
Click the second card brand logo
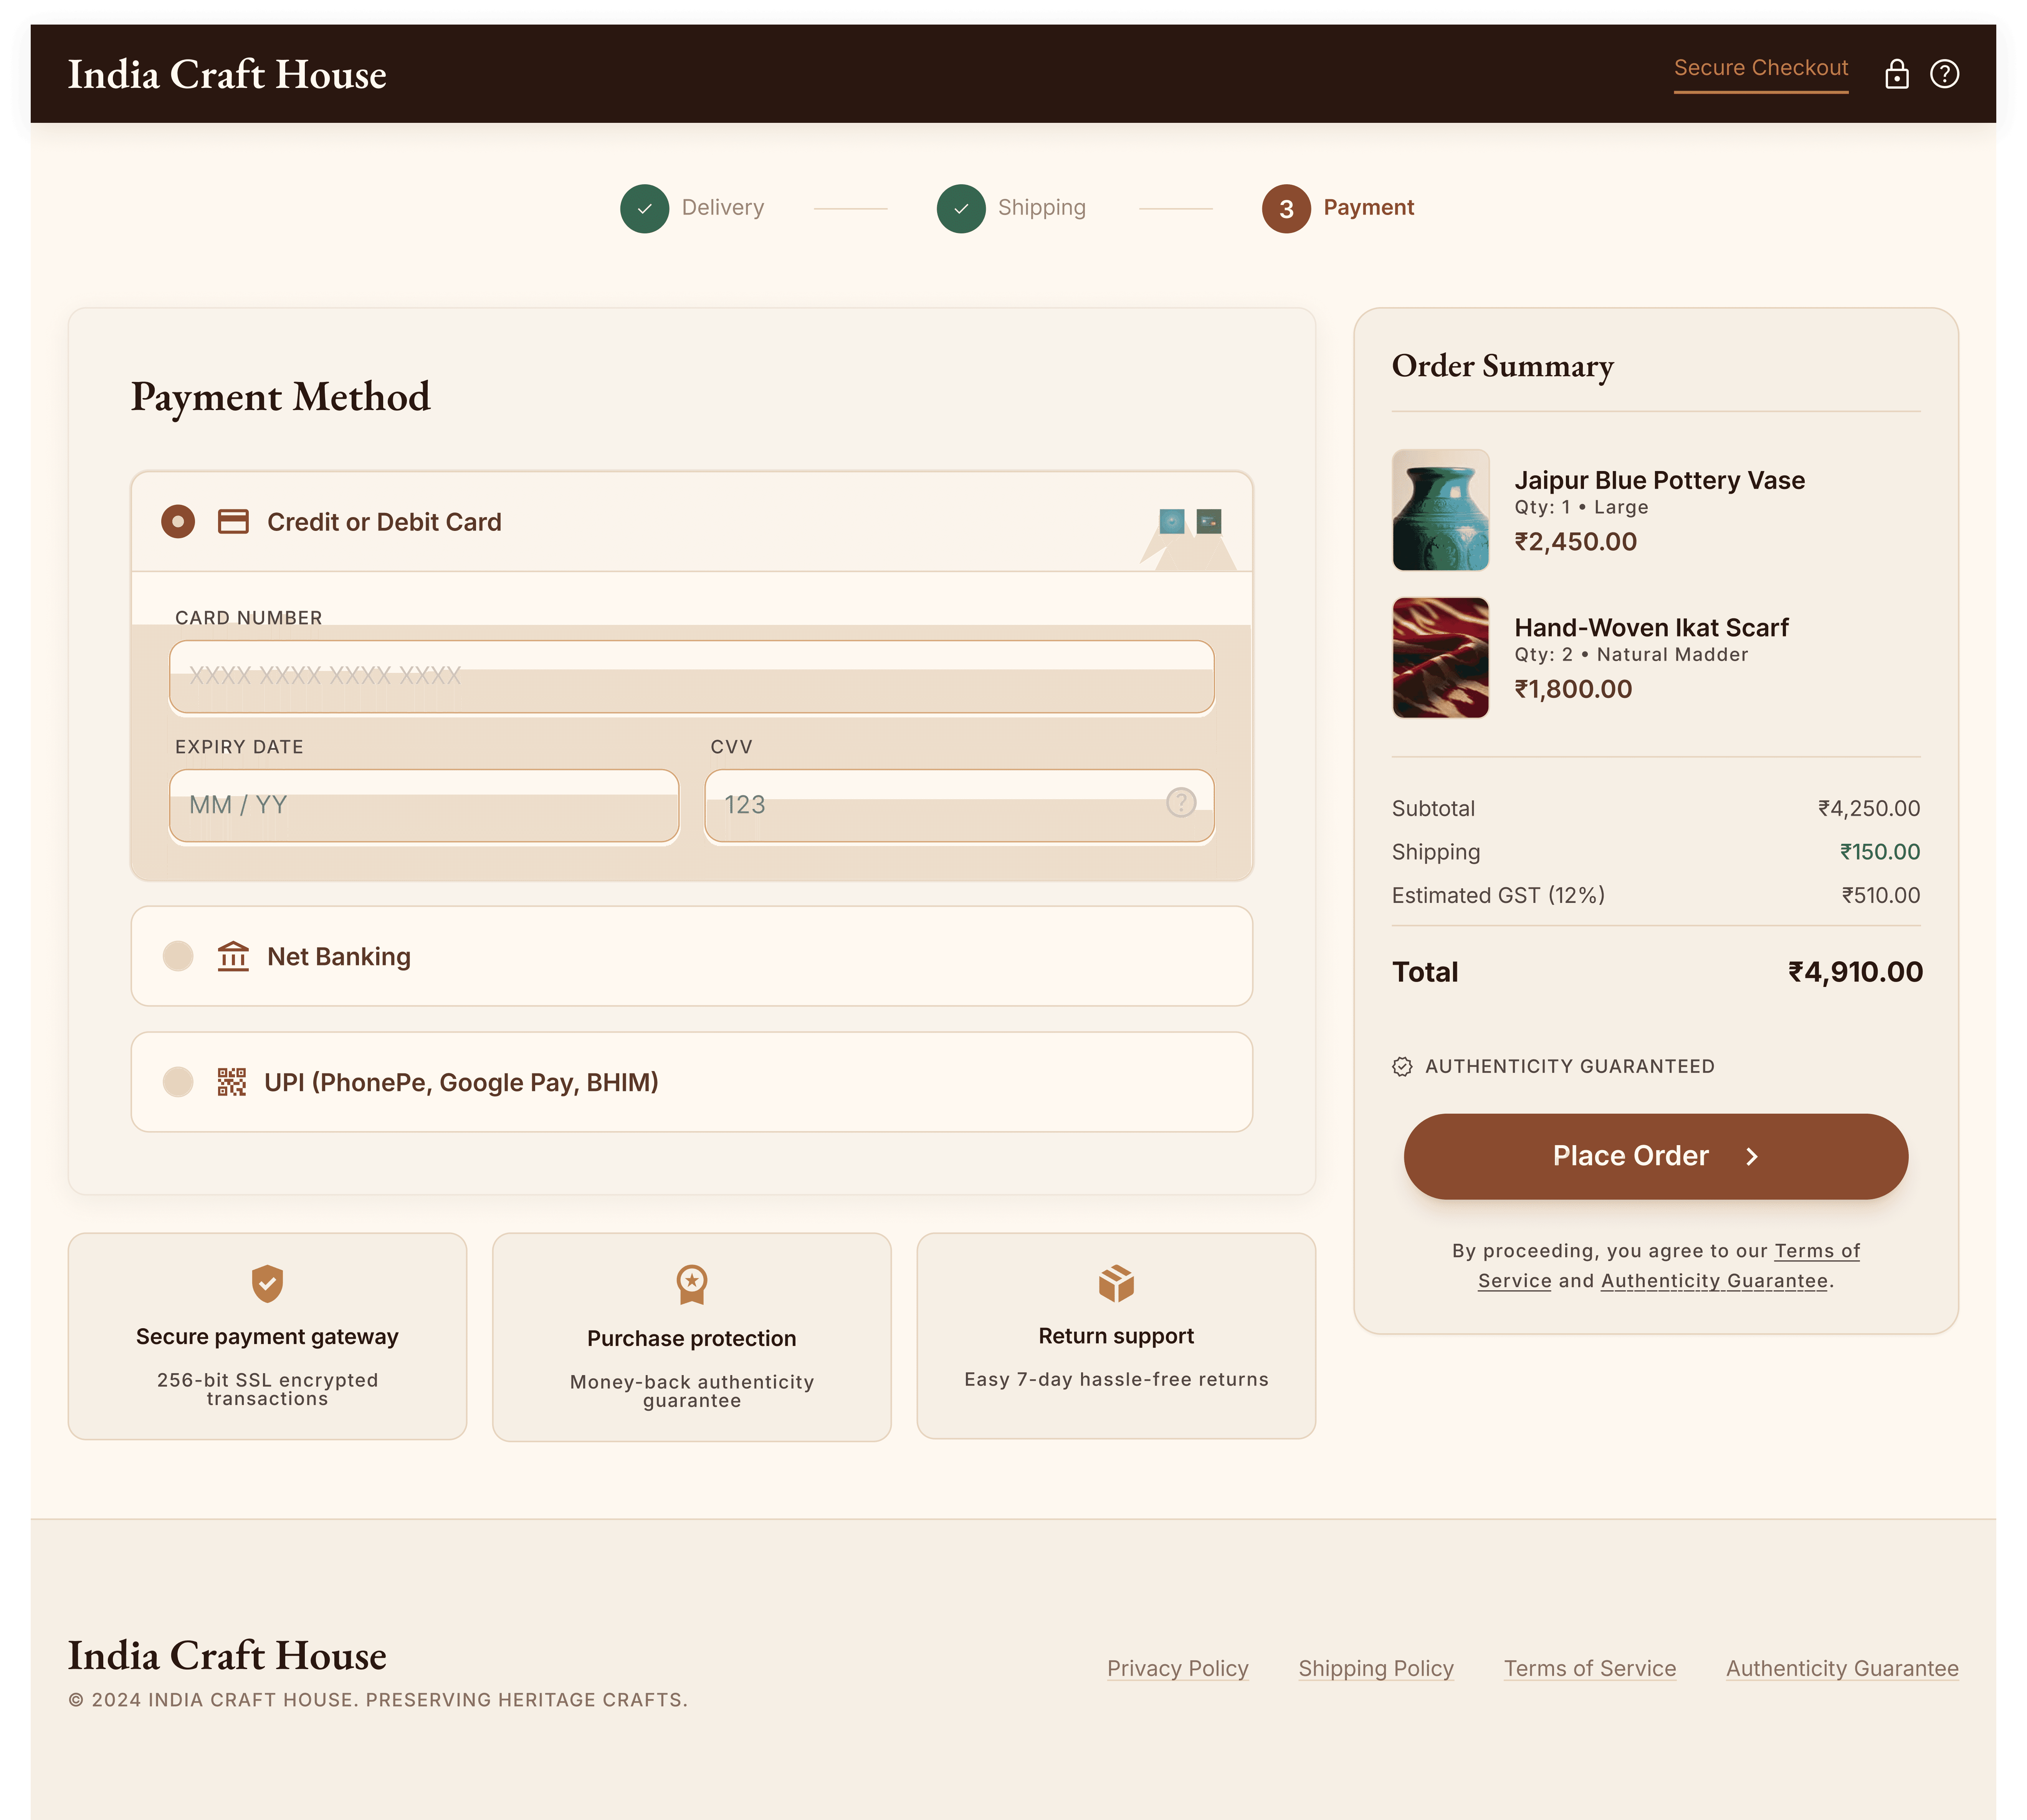pyautogui.click(x=1209, y=521)
